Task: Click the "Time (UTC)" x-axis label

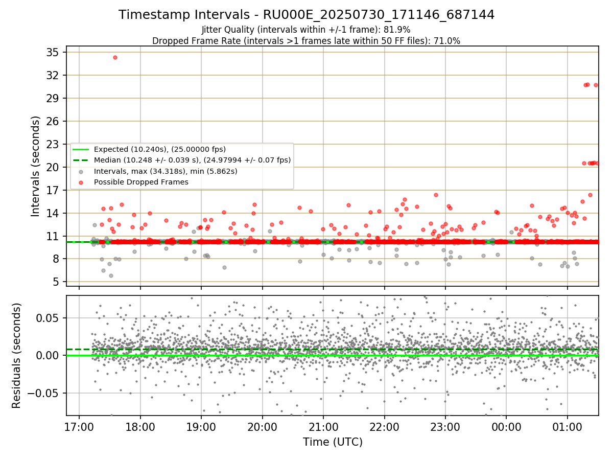Action: 333,442
